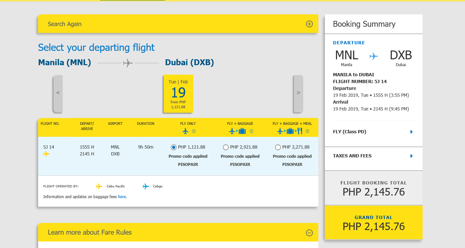Select the PHP 1,121.88 Fly Only fare

[174, 147]
